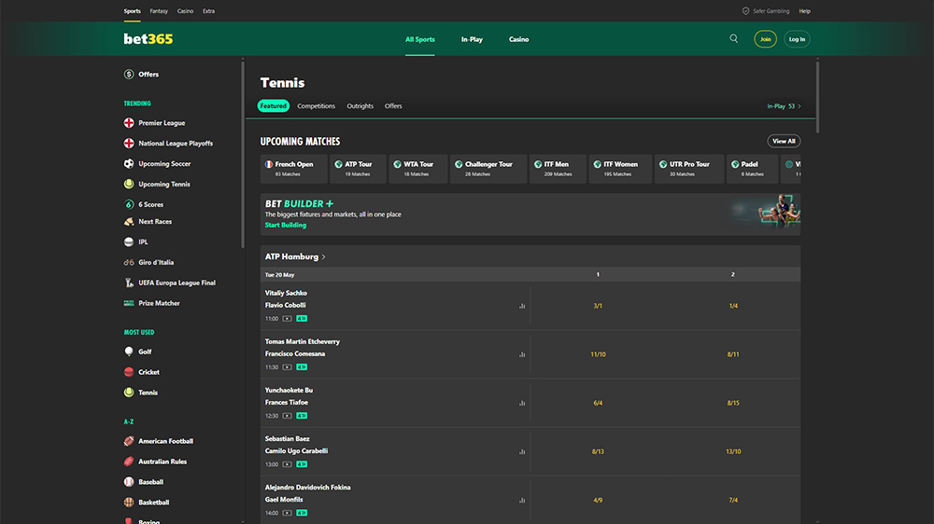Click the sidebar vertical scrollbar
Image resolution: width=934 pixels, height=524 pixels.
[x=243, y=155]
